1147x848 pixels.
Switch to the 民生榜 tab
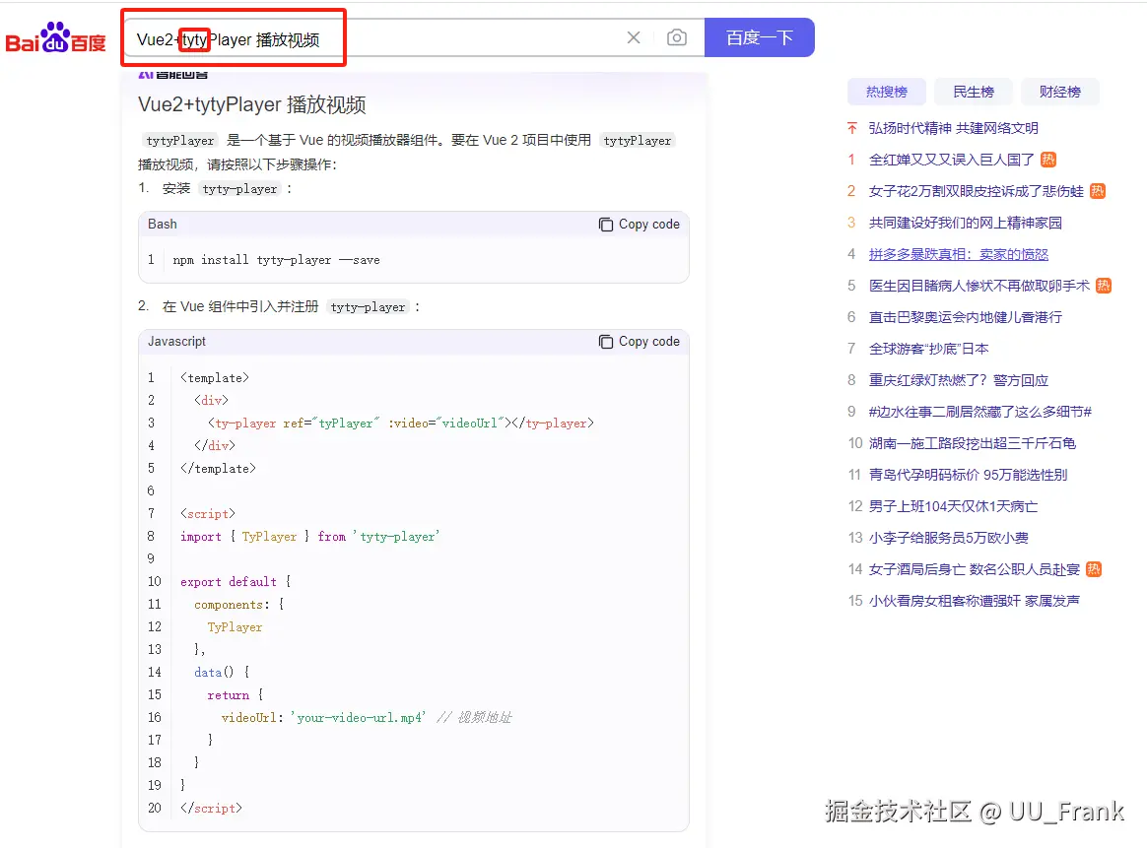[x=973, y=92]
